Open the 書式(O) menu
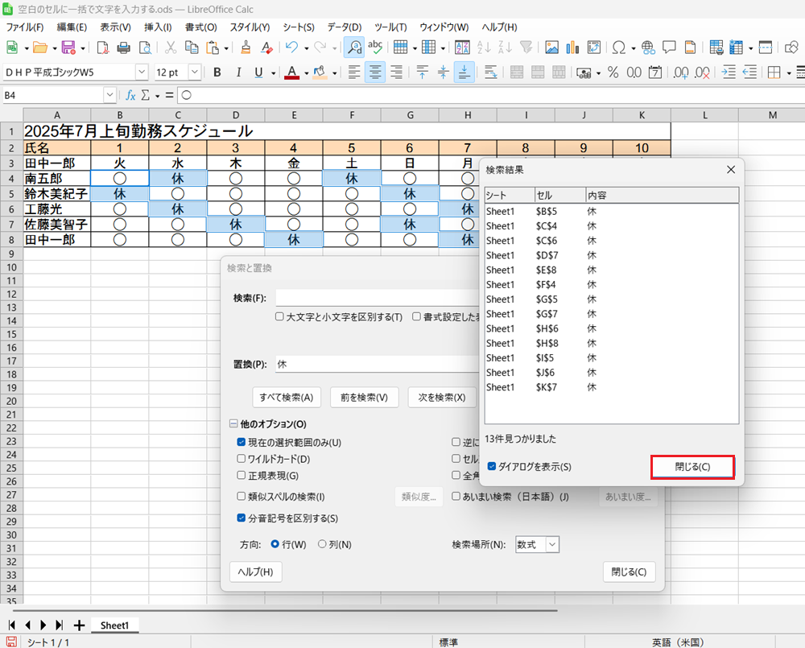Viewport: 805px width, 648px height. click(200, 27)
